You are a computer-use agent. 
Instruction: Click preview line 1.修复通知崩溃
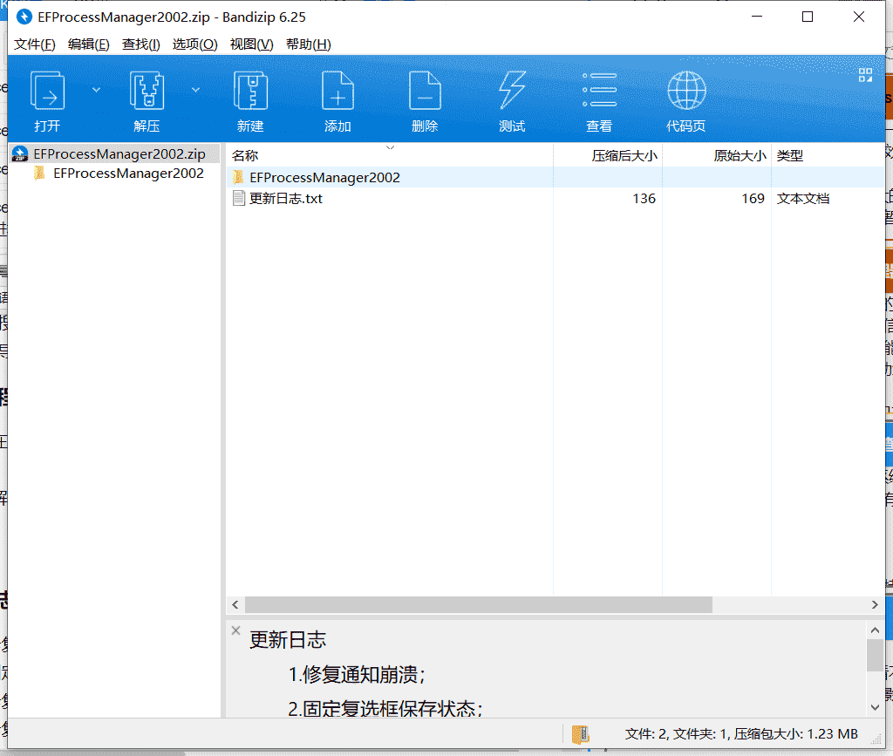point(357,675)
